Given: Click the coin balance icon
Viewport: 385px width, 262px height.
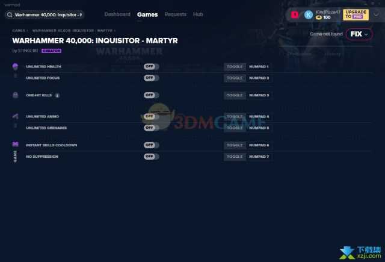Looking at the screenshot, I should [319, 17].
